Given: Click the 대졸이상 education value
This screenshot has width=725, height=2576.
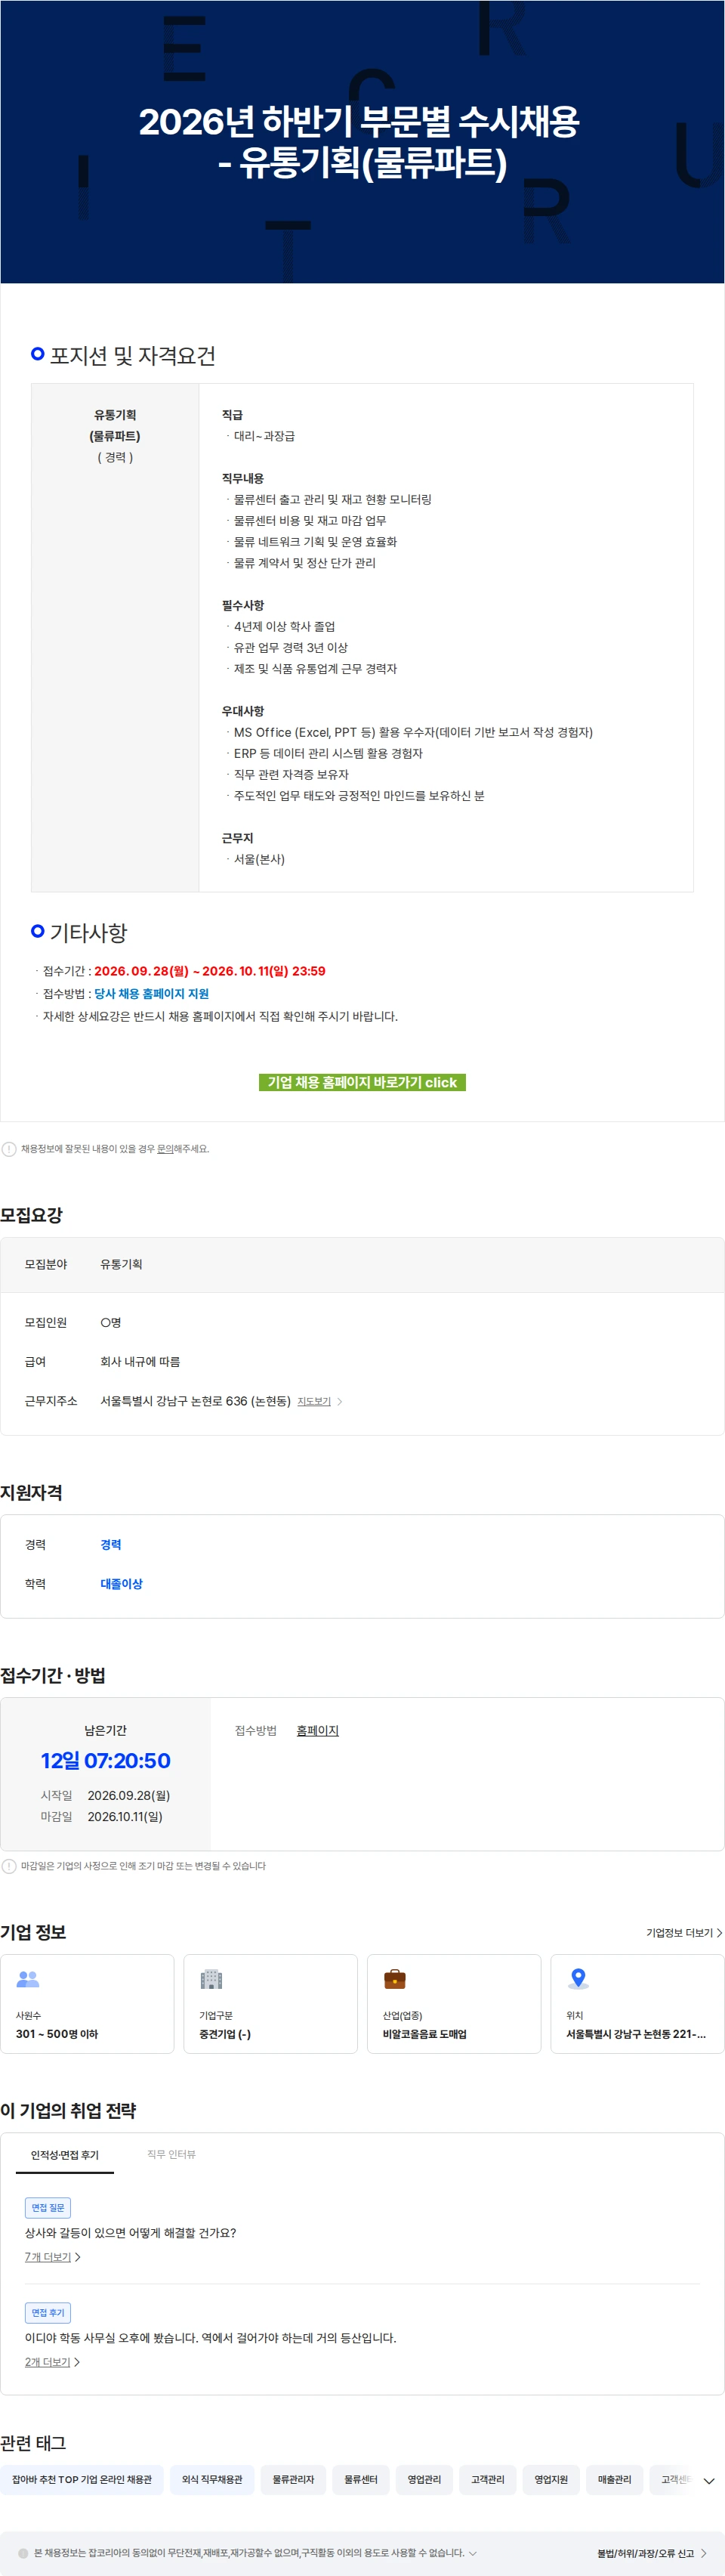Looking at the screenshot, I should (x=121, y=1583).
